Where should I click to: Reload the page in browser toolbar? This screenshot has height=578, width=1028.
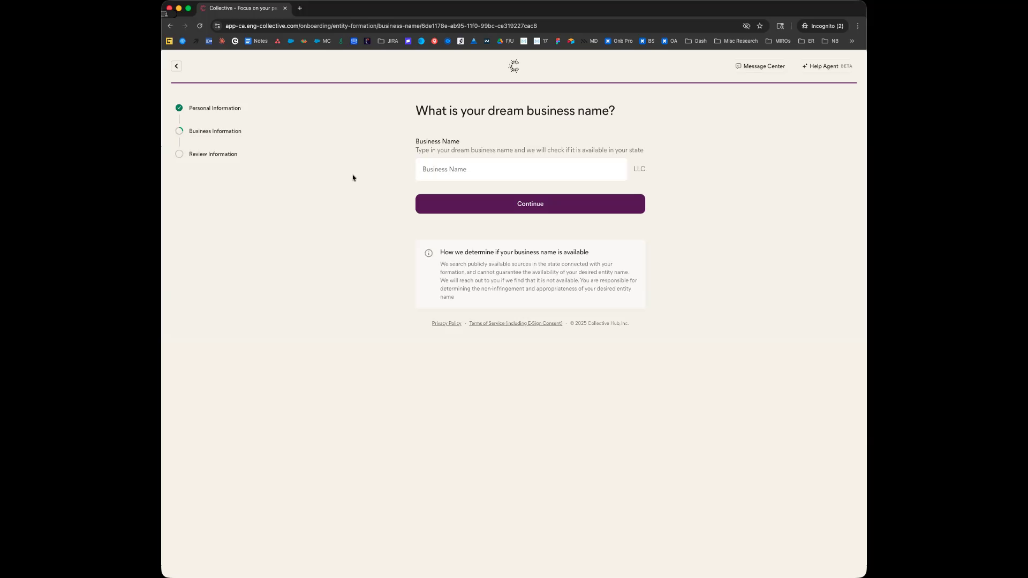pos(200,26)
